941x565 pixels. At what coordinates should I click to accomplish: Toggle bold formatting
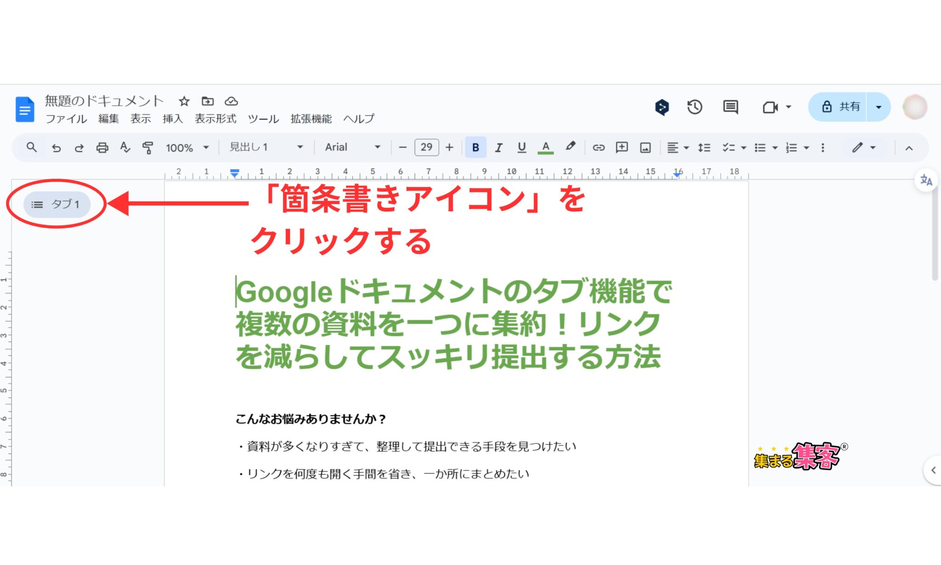tap(476, 148)
